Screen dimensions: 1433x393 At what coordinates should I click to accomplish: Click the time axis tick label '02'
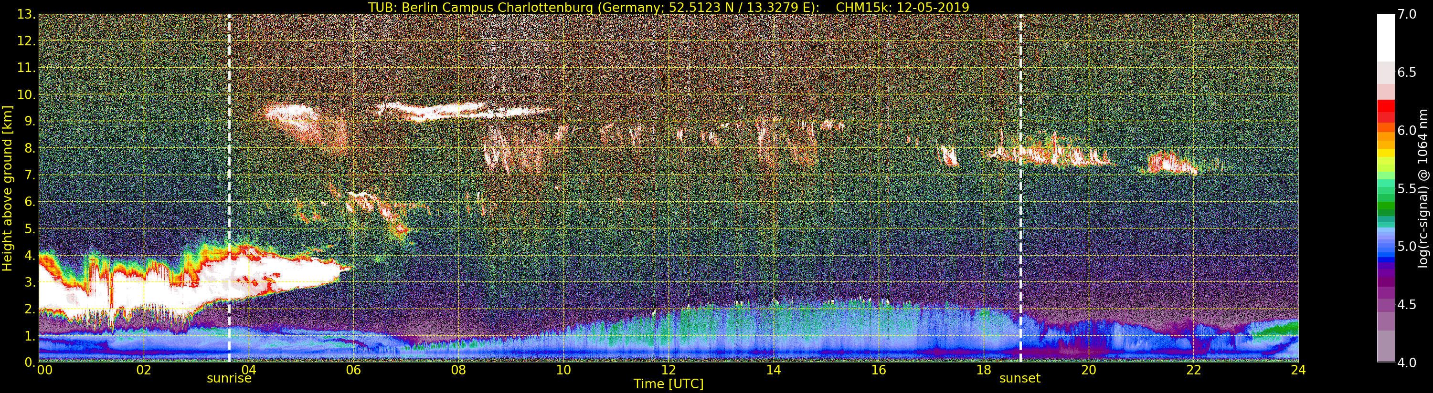[144, 370]
